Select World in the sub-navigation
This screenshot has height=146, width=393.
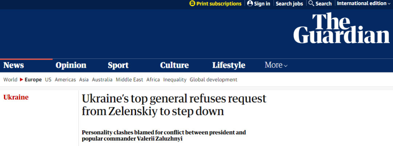[10, 80]
